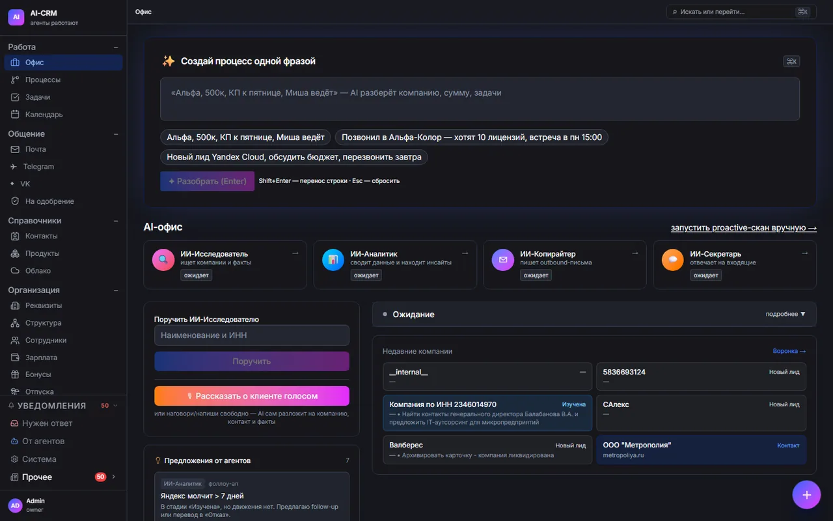
Task: Open Компания по ИНН 2346014970 card
Action: (487, 413)
